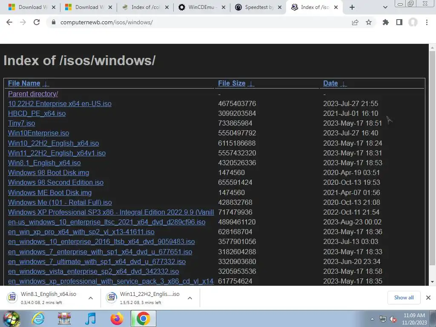Sort the listing by File Size

232,83
